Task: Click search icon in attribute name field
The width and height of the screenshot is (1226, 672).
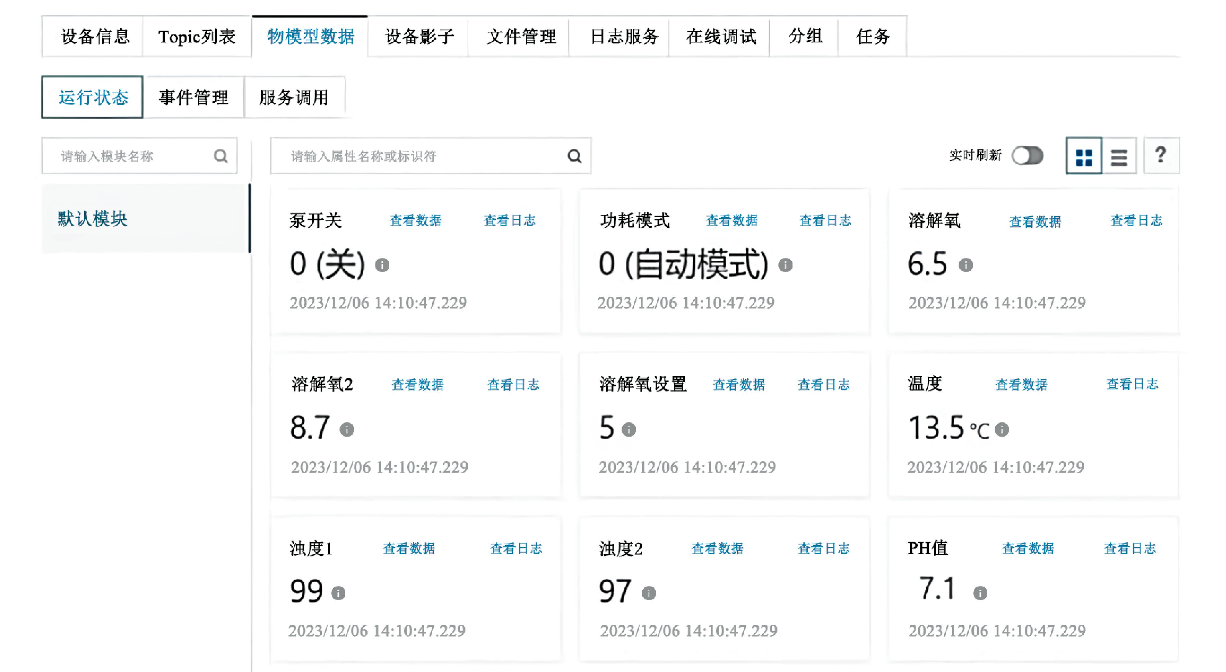Action: [x=575, y=156]
